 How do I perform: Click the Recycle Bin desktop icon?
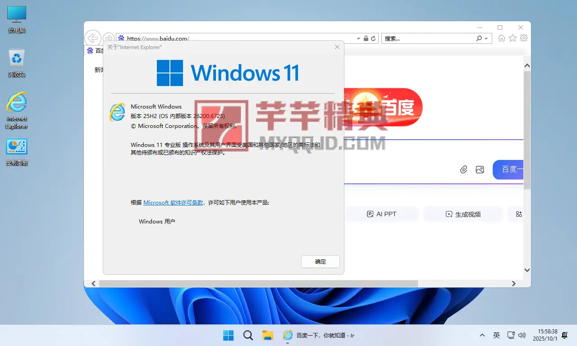(17, 63)
